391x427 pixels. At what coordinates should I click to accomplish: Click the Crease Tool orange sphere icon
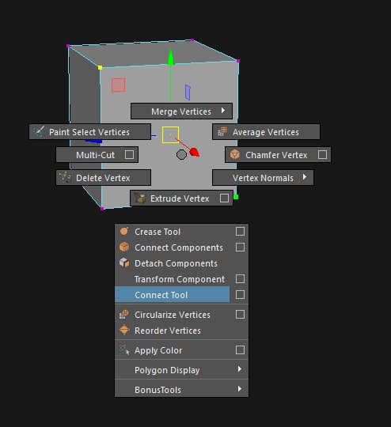[x=124, y=231]
